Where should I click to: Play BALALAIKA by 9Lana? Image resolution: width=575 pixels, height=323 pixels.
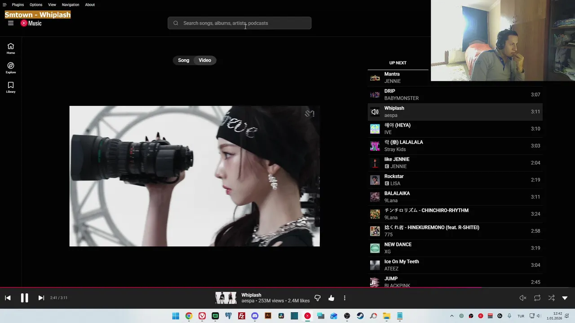point(455,197)
